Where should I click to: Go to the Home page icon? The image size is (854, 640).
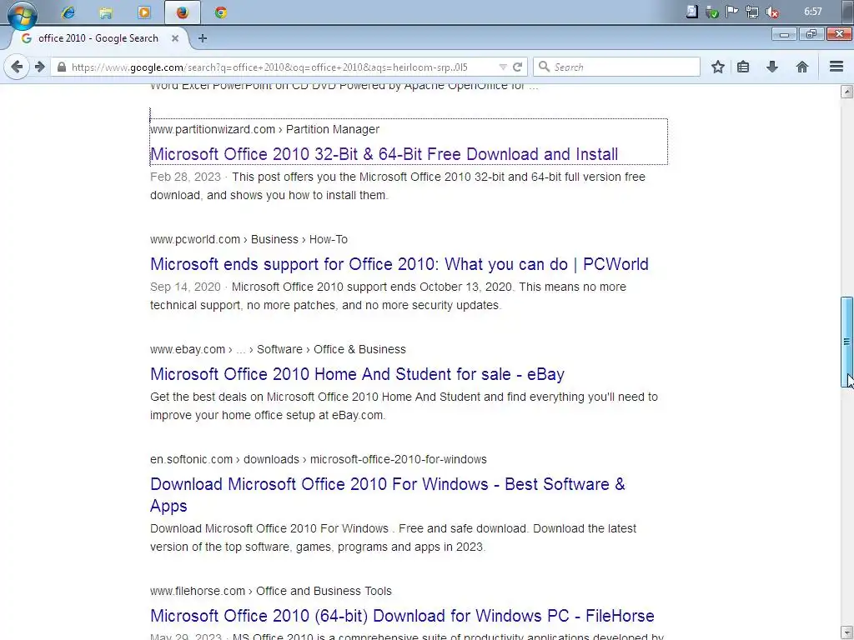point(801,67)
